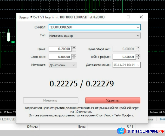165x136 pixels.
Task: Increase Тейк Профит with up arrow
Action: coord(138,56)
